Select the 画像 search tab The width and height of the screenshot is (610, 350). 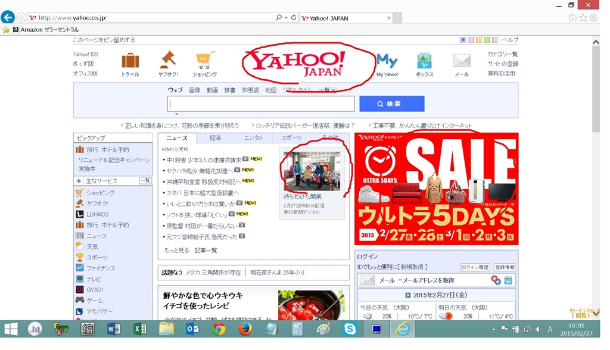coord(195,90)
